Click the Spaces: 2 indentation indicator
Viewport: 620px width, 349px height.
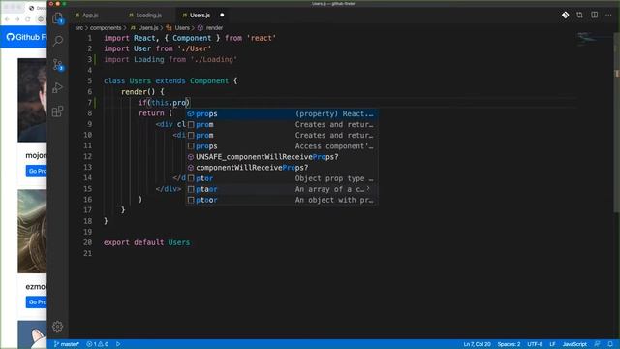pyautogui.click(x=509, y=344)
